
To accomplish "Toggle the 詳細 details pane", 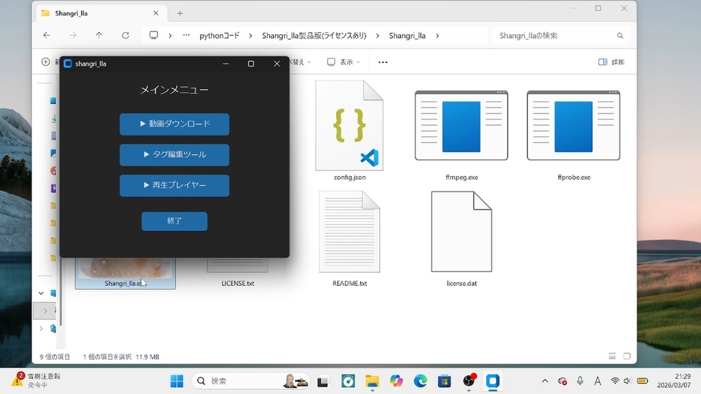I will click(x=611, y=62).
